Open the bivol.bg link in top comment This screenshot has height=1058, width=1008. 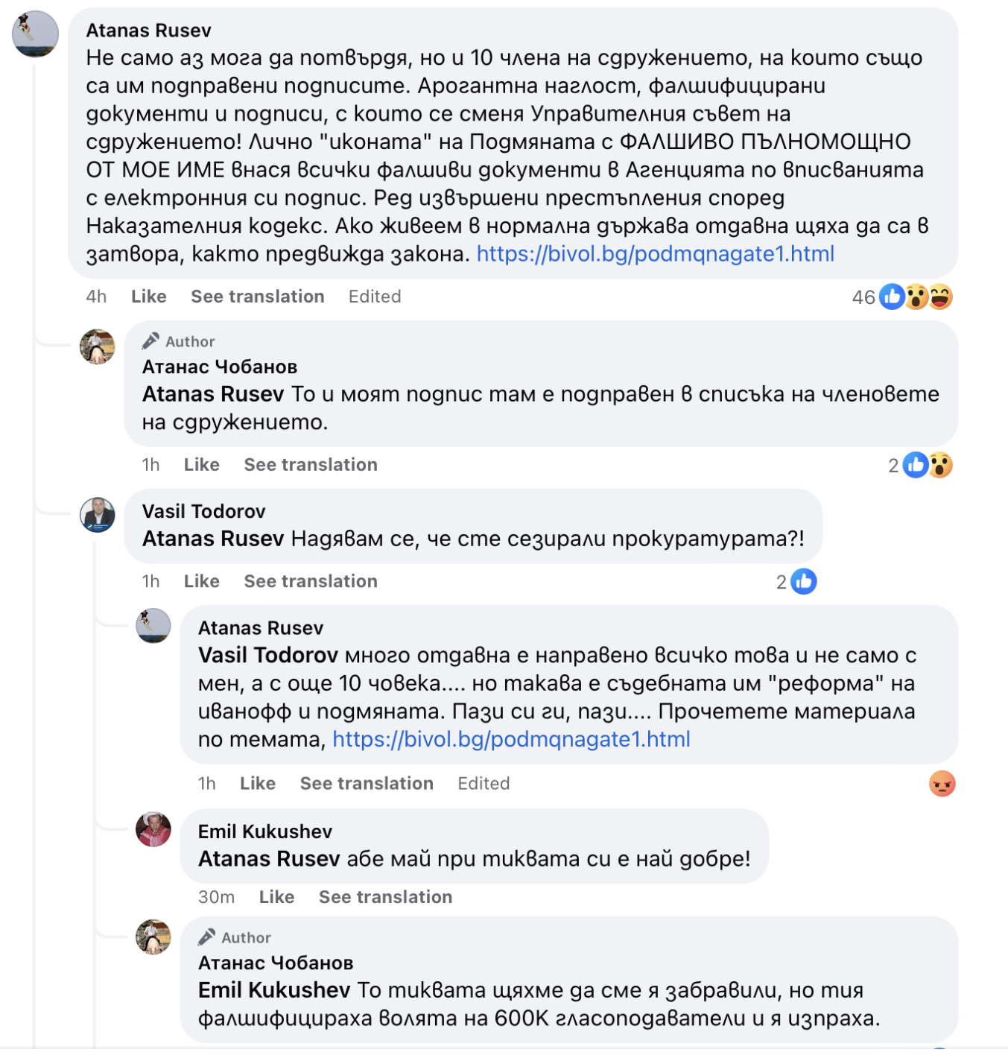click(x=655, y=254)
